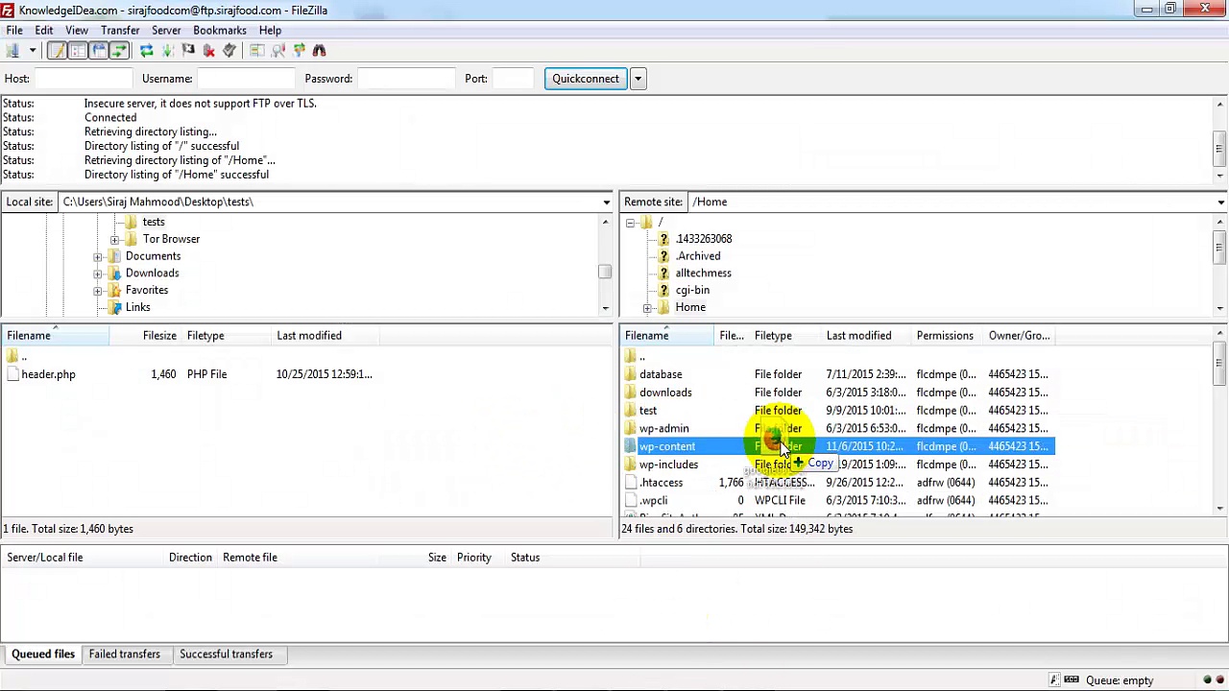
Task: Sort remote files by Owner/Group column
Action: [x=1020, y=336]
